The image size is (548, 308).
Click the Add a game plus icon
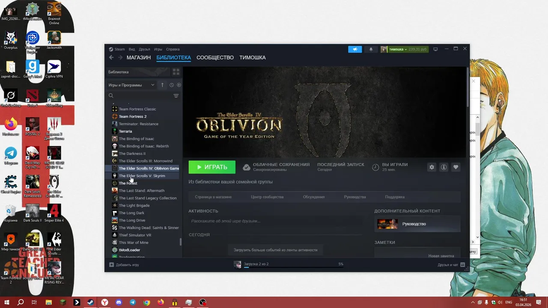[112, 265]
